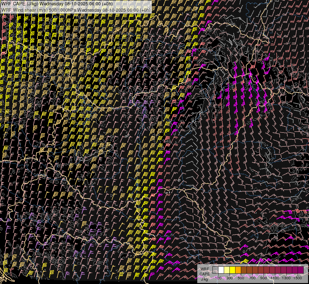Click the 700 legend tick label

point(252,278)
